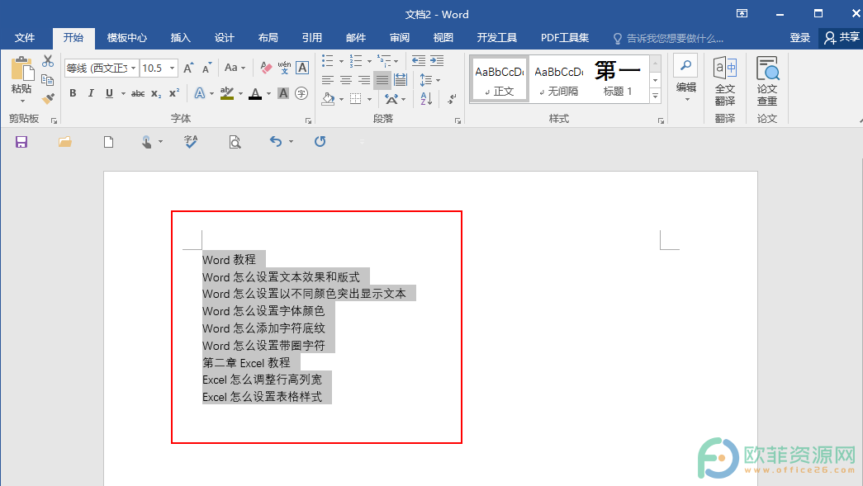
Task: Apply character shading icon
Action: [283, 93]
